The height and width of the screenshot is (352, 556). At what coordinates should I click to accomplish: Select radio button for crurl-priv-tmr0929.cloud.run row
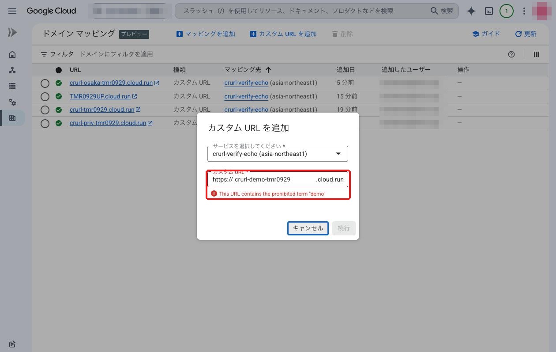(x=45, y=123)
